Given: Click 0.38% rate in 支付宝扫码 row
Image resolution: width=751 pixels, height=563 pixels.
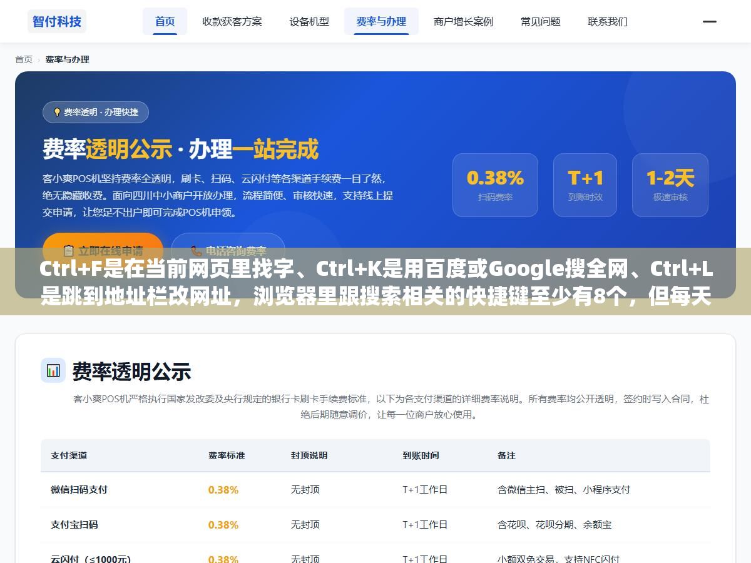Looking at the screenshot, I should [223, 525].
